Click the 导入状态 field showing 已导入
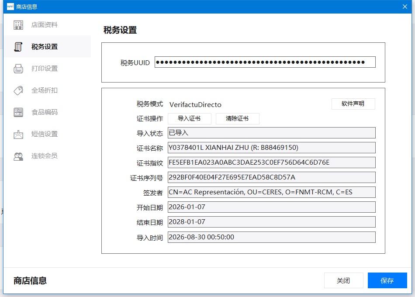 pos(272,133)
